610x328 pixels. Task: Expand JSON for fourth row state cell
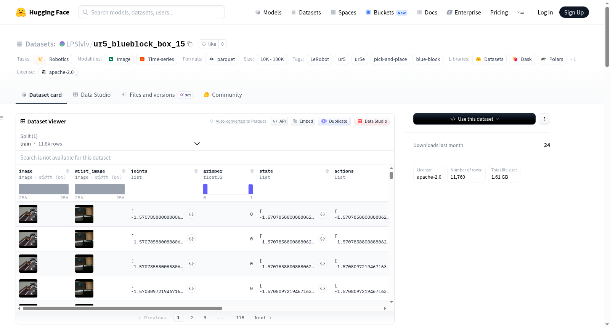point(323,288)
